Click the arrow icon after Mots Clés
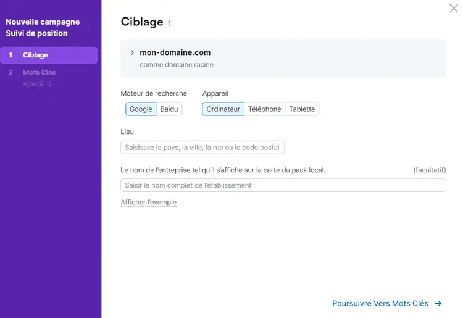The height and width of the screenshot is (318, 463). coord(438,303)
